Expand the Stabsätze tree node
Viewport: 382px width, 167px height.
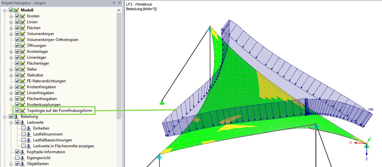(x=11, y=75)
